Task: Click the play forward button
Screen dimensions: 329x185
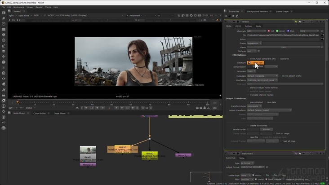Action: tap(116, 108)
